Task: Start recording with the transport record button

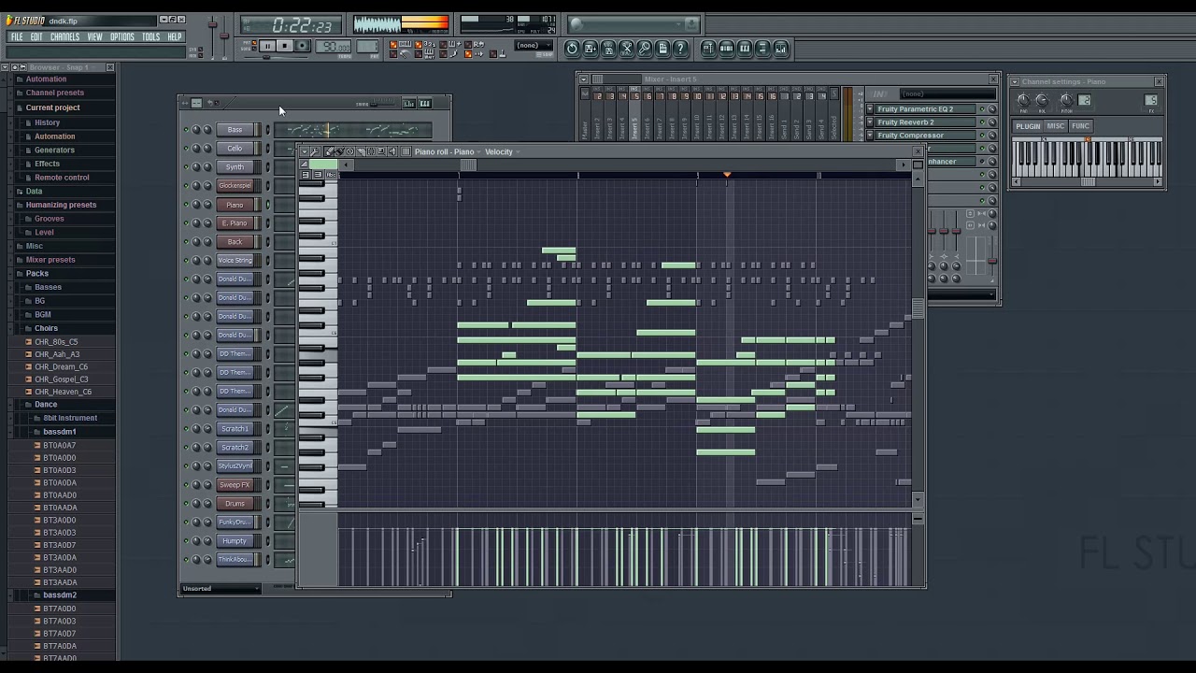Action: point(302,46)
